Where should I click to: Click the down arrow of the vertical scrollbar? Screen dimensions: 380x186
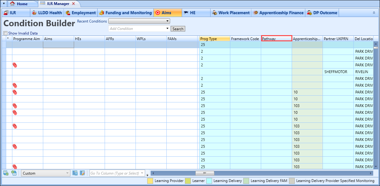point(376,167)
